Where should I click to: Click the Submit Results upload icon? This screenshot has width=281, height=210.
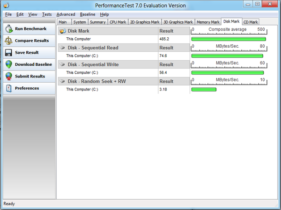point(8,76)
